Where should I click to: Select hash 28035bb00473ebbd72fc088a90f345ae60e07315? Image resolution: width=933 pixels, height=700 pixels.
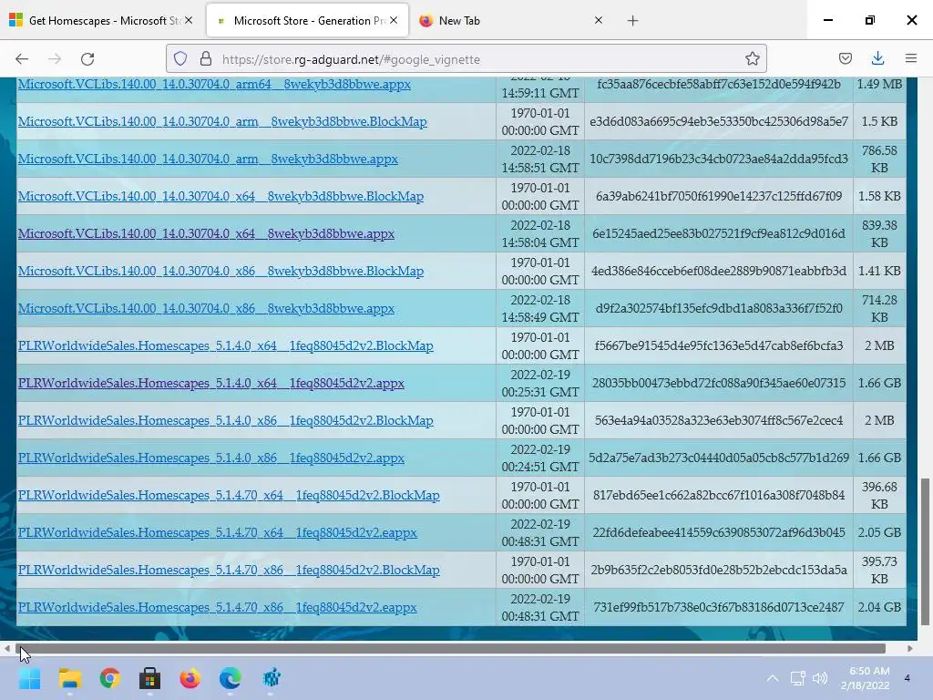pyautogui.click(x=719, y=384)
